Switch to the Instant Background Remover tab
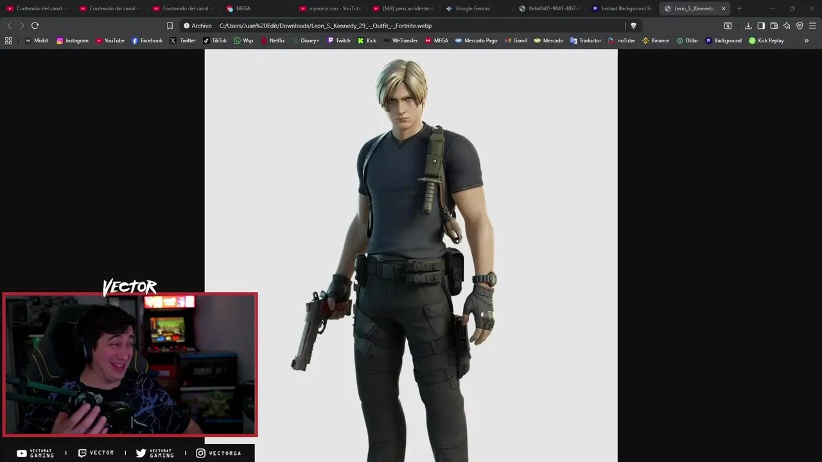822x462 pixels. (623, 8)
